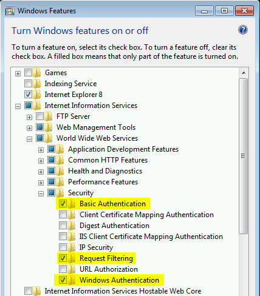Screen dimensions: 260x296
Task: Click the IP Security folder icon
Action: pos(72,247)
